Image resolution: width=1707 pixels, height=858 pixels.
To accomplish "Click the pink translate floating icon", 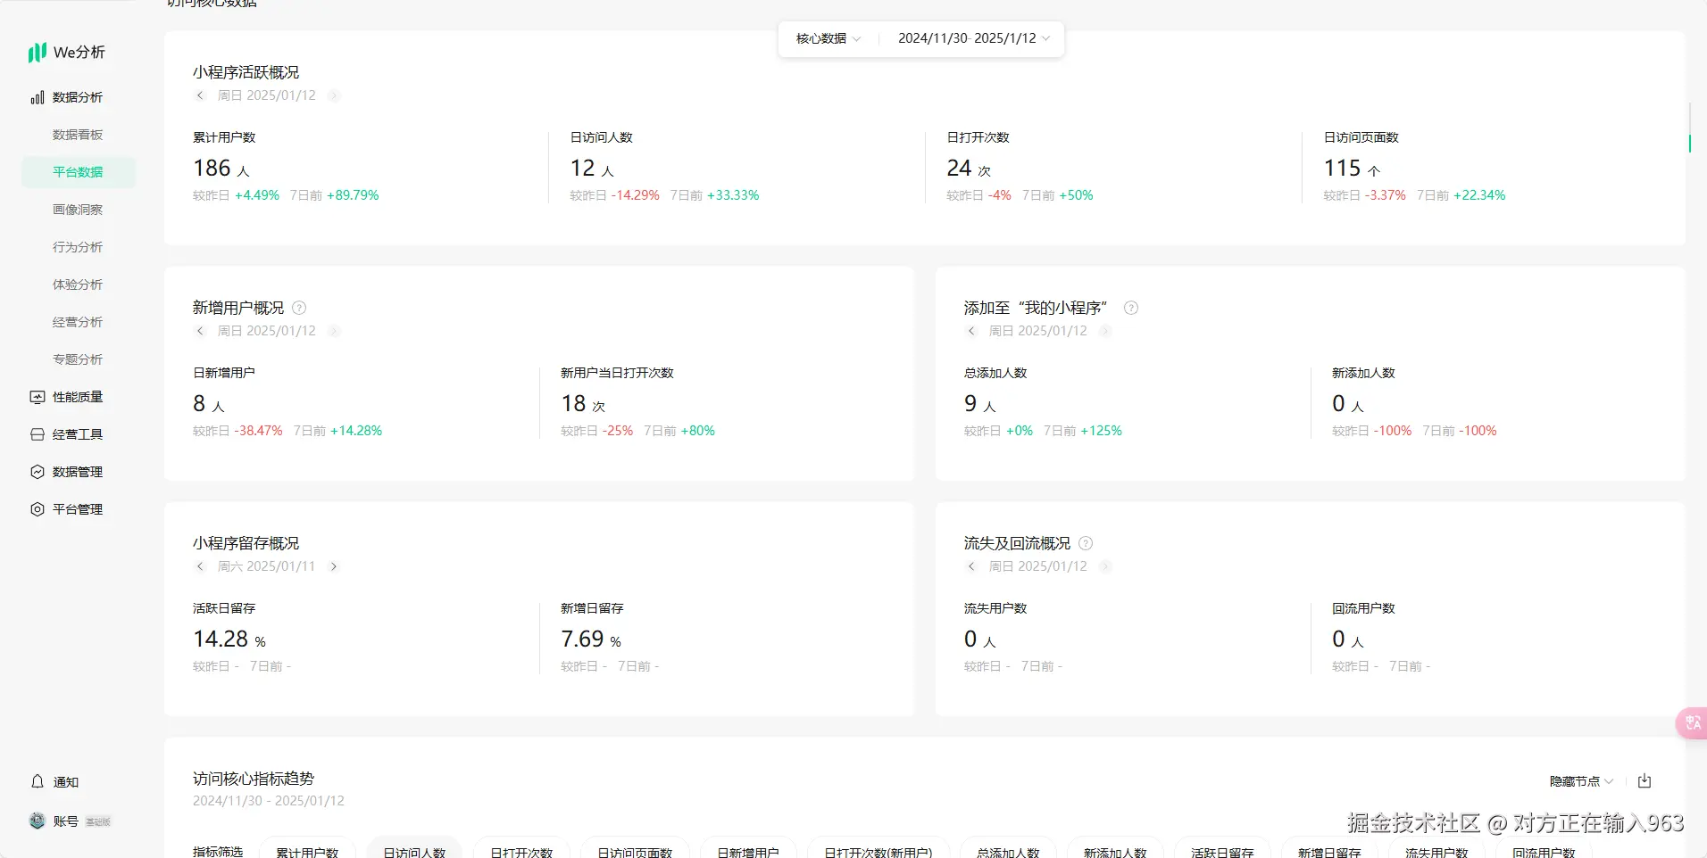I will [1693, 723].
